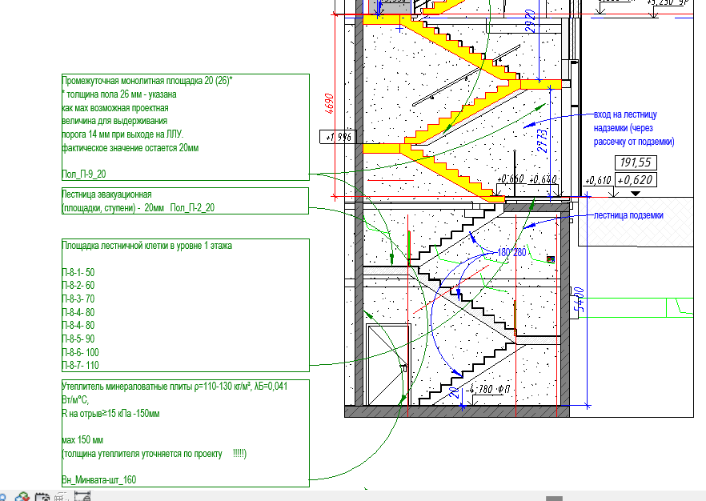Select the elevation mark '+0,610'
The image size is (706, 501).
(599, 181)
